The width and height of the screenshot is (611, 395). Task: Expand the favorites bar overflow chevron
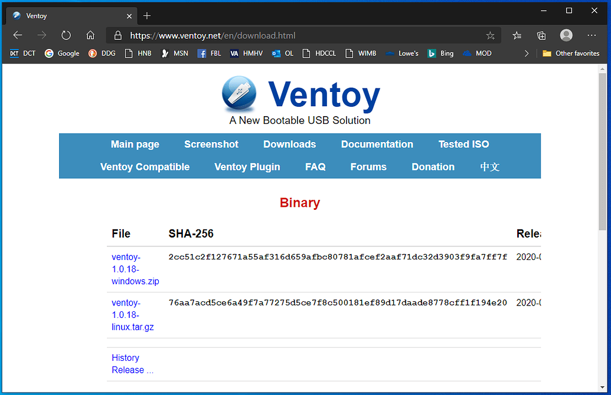point(527,53)
